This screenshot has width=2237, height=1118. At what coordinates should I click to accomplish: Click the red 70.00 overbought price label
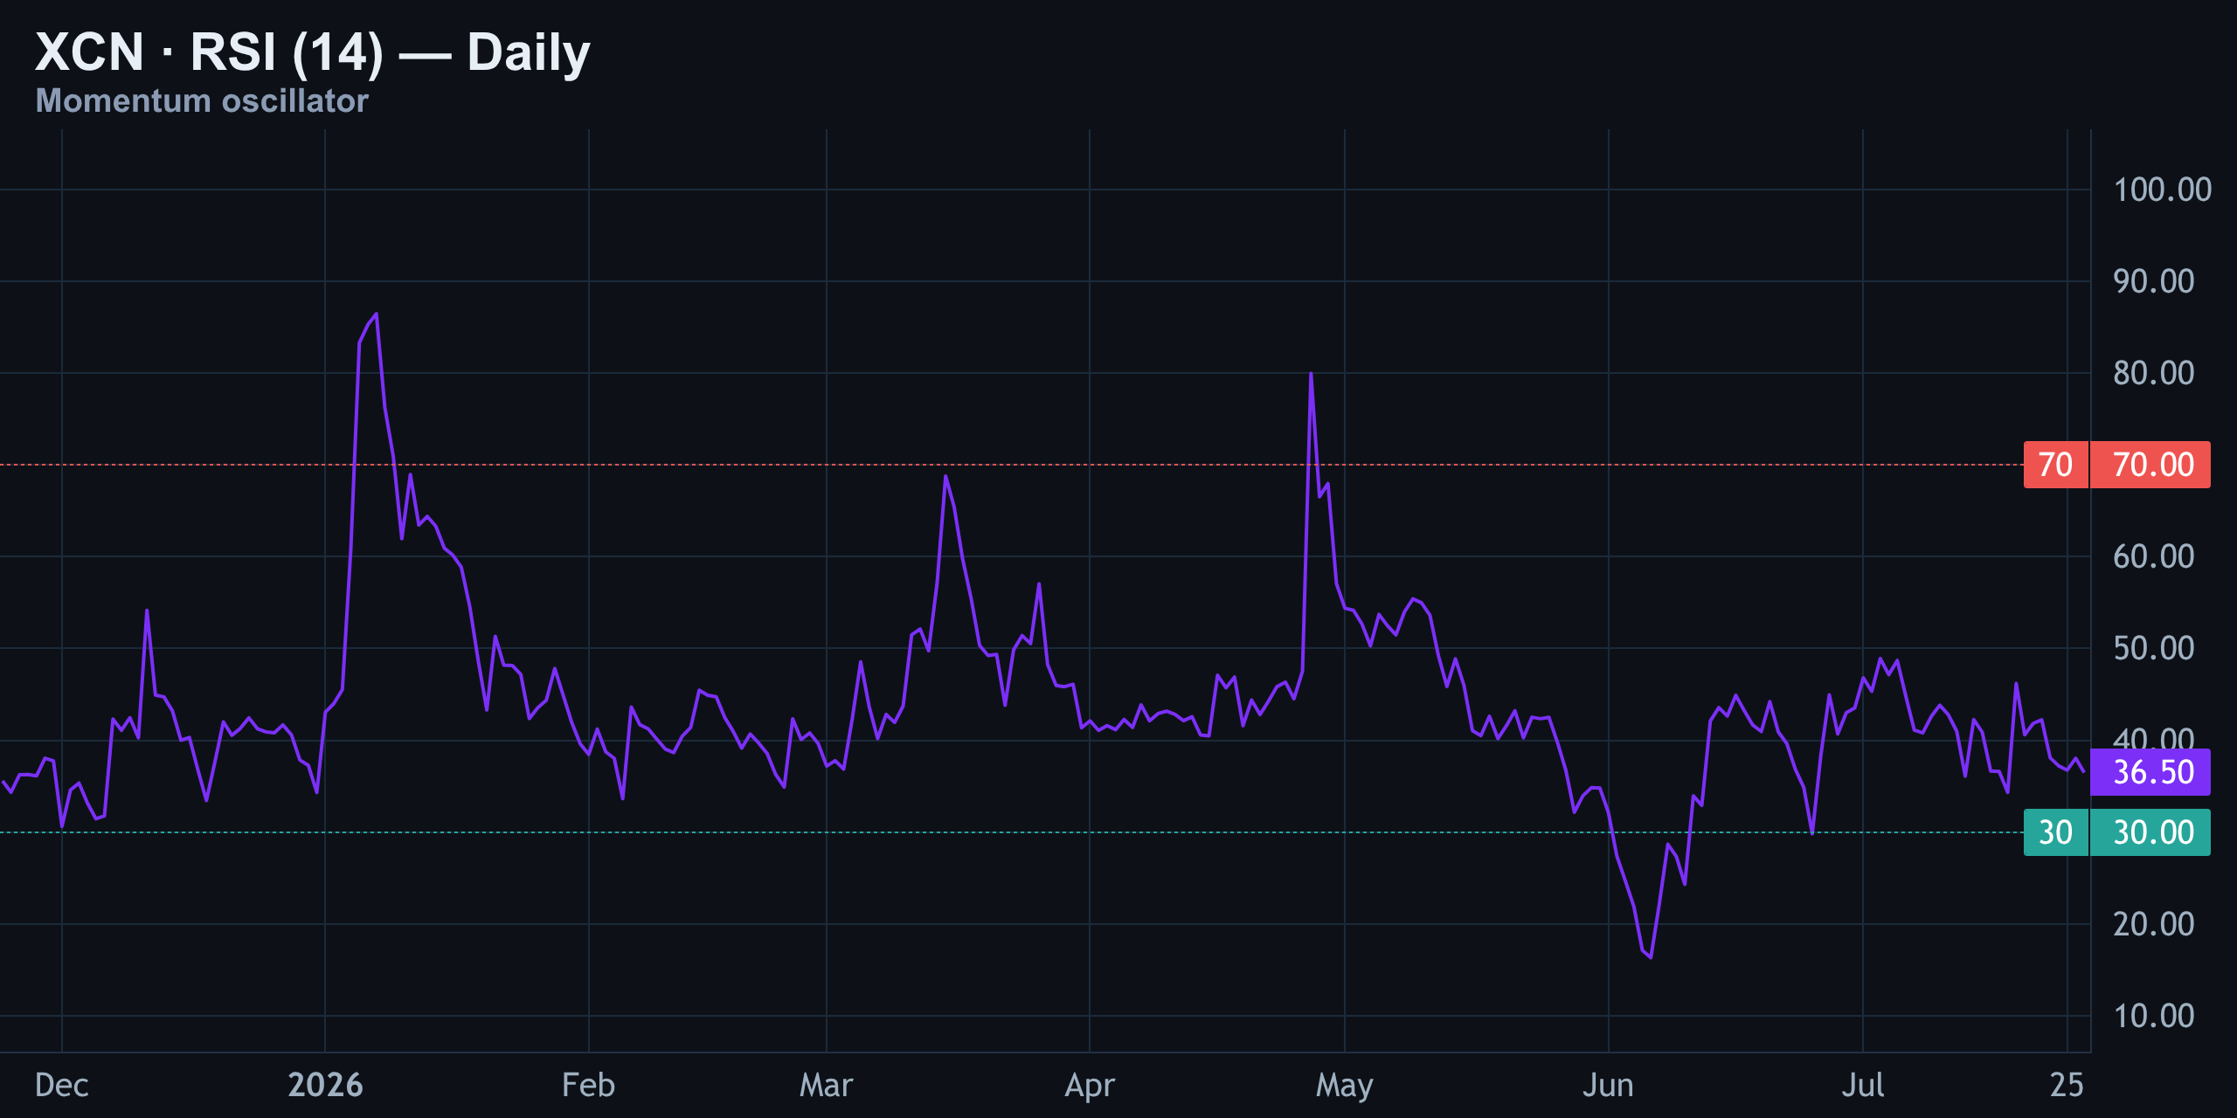tap(2150, 465)
